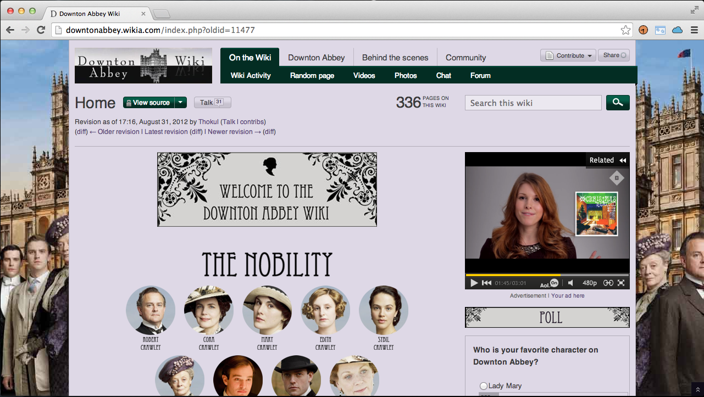Click the green search magnifier button
Viewport: 704px width, 397px height.
(618, 103)
